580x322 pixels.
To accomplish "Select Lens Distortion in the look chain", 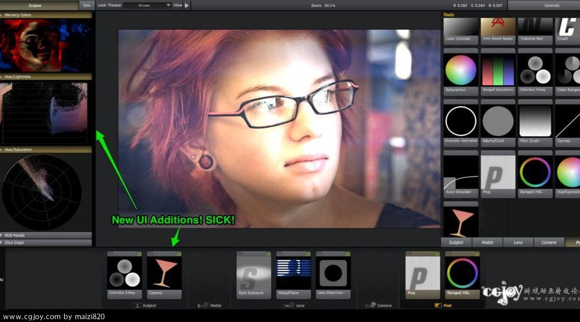I will pos(333,275).
